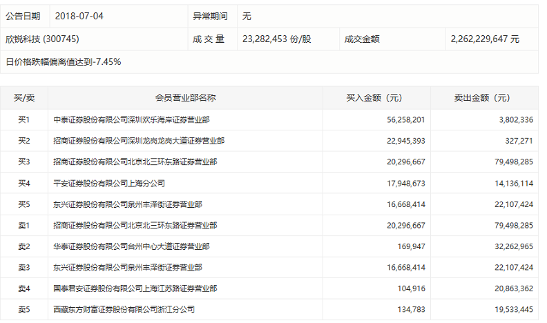Click the 异常期间 value 无
The height and width of the screenshot is (323, 547).
coord(247,15)
